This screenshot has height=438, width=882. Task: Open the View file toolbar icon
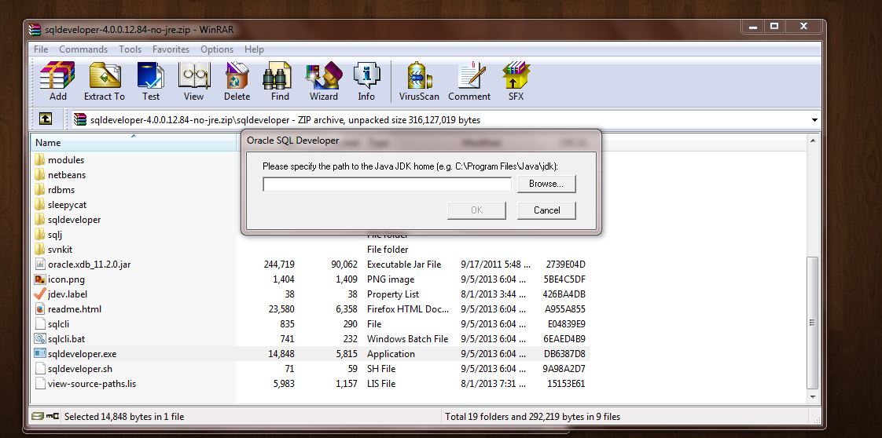pos(193,82)
